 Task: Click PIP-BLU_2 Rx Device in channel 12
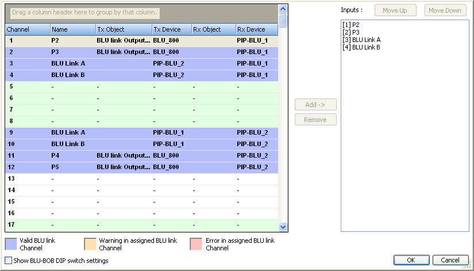point(252,167)
